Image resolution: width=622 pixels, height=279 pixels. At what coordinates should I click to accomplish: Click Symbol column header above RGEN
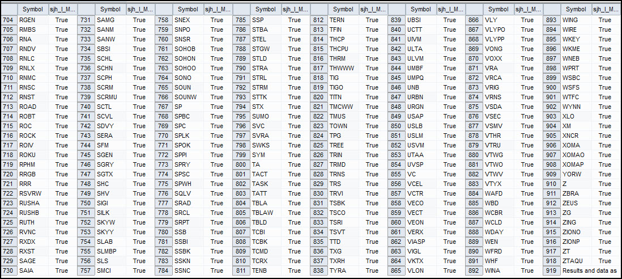coord(33,10)
